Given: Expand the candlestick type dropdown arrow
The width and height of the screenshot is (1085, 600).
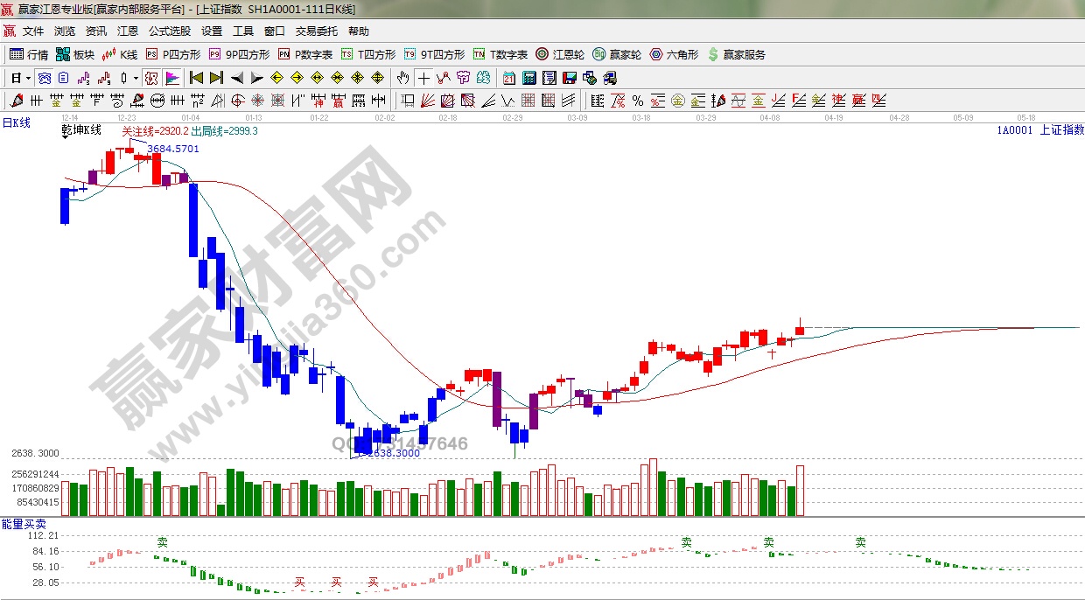Looking at the screenshot, I should 136,78.
